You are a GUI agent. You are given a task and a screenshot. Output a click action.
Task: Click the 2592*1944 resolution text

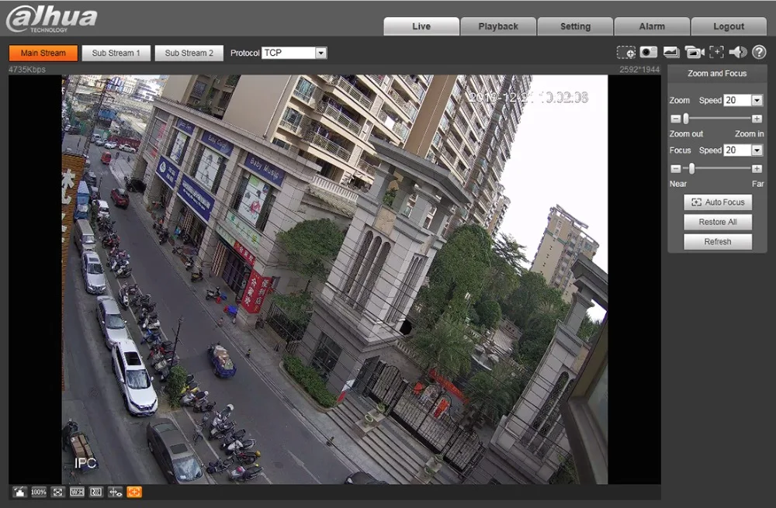point(639,69)
